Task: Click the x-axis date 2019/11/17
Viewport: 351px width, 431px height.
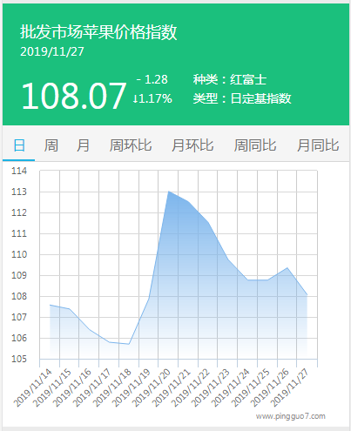Action: [92, 387]
